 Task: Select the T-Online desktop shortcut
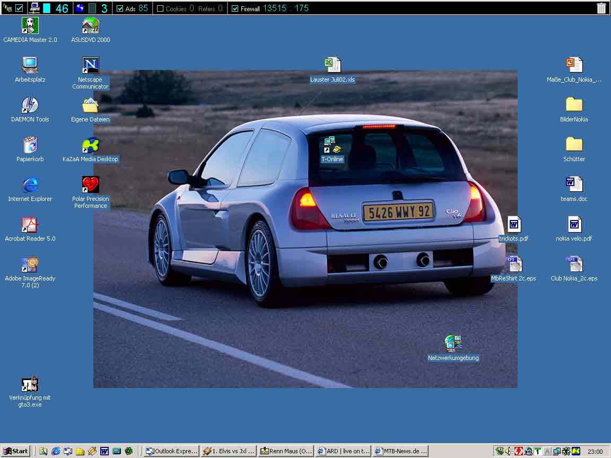coord(332,145)
